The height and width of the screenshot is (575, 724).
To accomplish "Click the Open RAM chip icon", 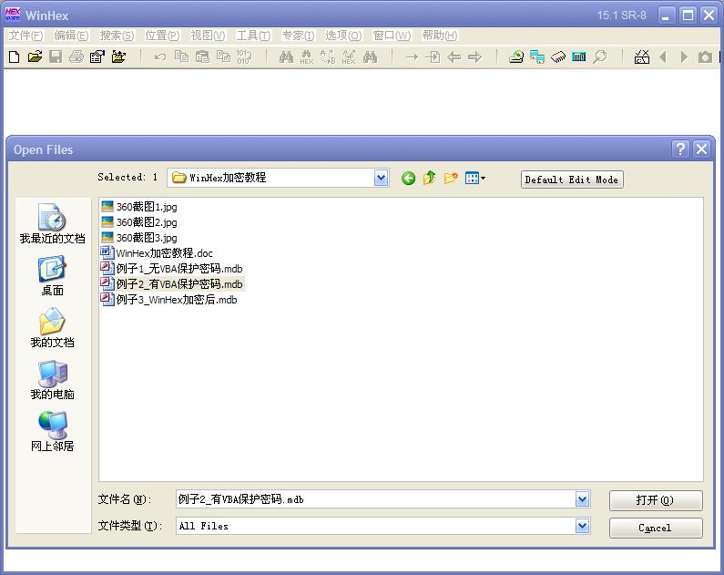I will pyautogui.click(x=557, y=56).
